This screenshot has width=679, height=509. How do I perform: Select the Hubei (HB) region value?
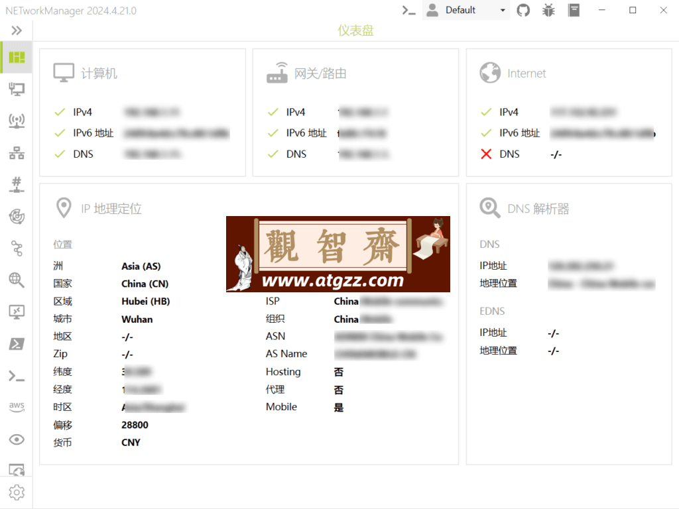(145, 302)
